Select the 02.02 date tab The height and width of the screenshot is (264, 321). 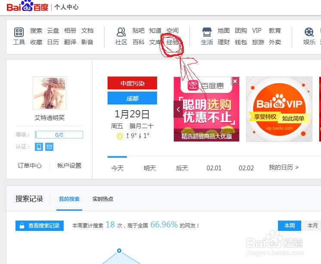point(246,168)
